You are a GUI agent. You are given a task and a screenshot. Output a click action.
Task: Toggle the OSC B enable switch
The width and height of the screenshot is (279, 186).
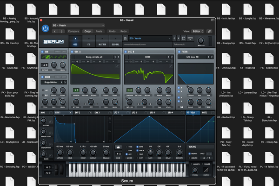[x=126, y=51]
